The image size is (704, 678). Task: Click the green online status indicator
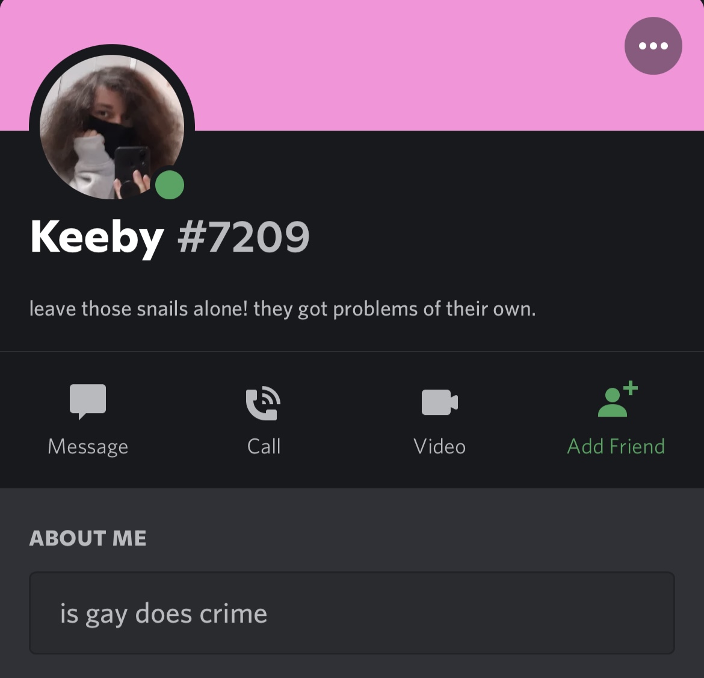point(170,185)
